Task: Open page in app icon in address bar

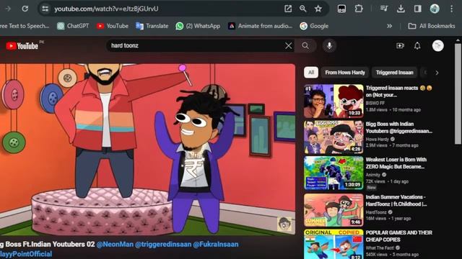Action: [x=288, y=9]
